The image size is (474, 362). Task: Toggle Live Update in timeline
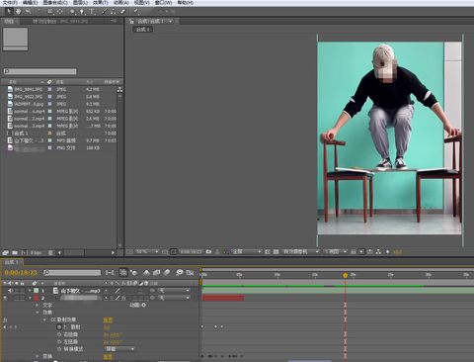tap(123, 273)
